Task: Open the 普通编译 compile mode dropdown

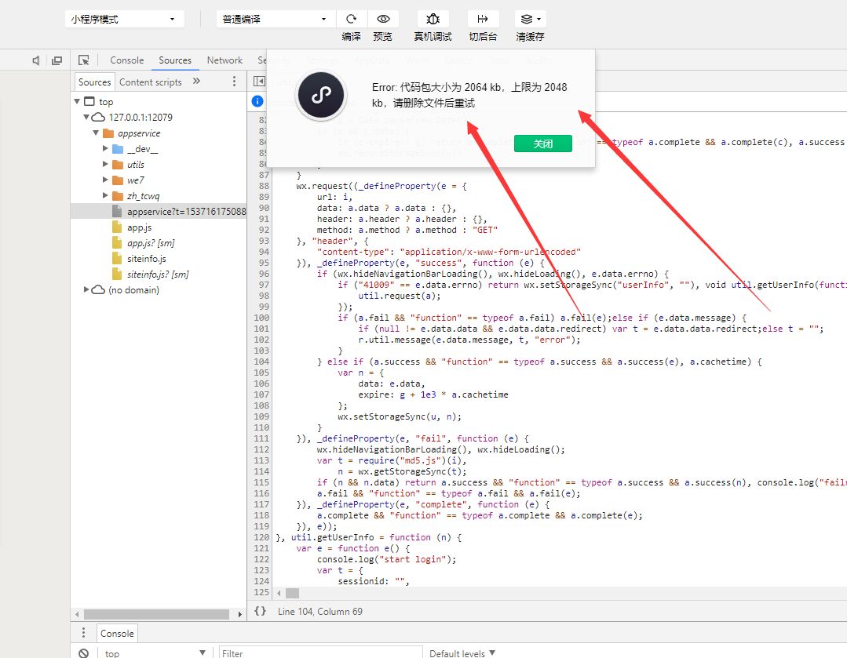Action: 276,19
